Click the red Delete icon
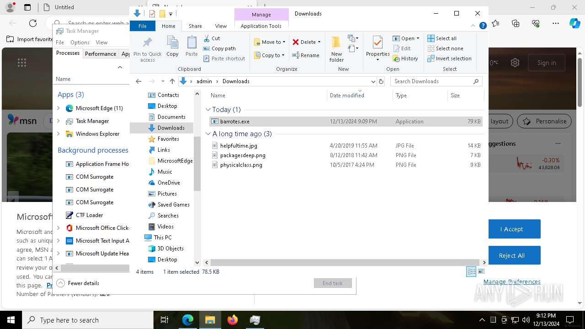 click(x=296, y=42)
